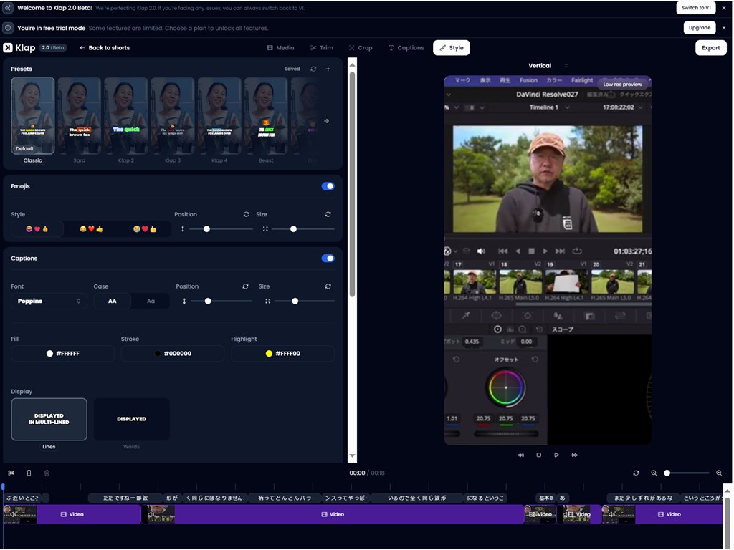
Task: Play the preview video
Action: point(556,455)
